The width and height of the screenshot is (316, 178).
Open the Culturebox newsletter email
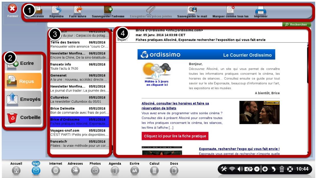[80, 100]
